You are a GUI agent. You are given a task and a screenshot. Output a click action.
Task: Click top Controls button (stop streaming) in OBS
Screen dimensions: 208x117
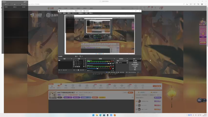135,61
